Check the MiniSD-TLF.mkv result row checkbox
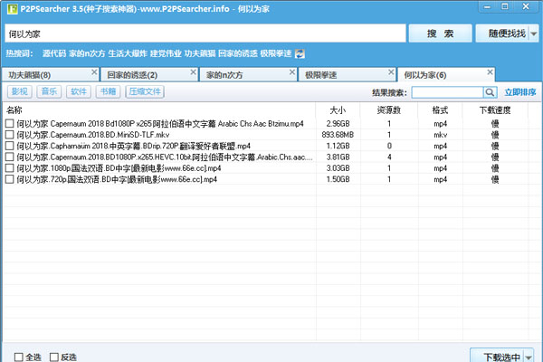Image resolution: width=543 pixels, height=362 pixels. [9, 135]
